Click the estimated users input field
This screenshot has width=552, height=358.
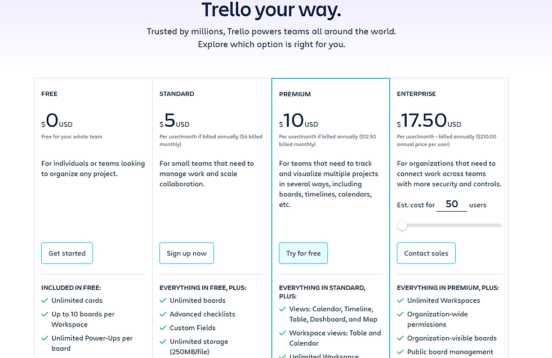click(x=452, y=204)
